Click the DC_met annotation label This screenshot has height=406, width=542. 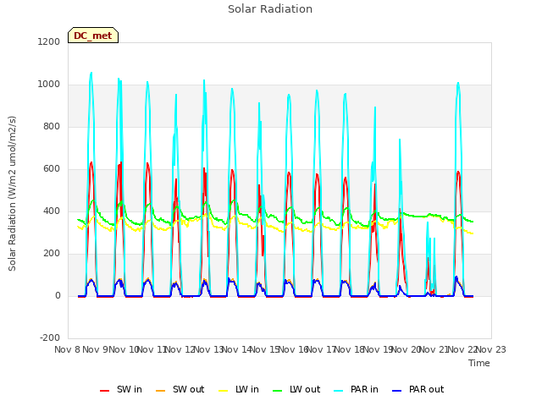point(93,36)
